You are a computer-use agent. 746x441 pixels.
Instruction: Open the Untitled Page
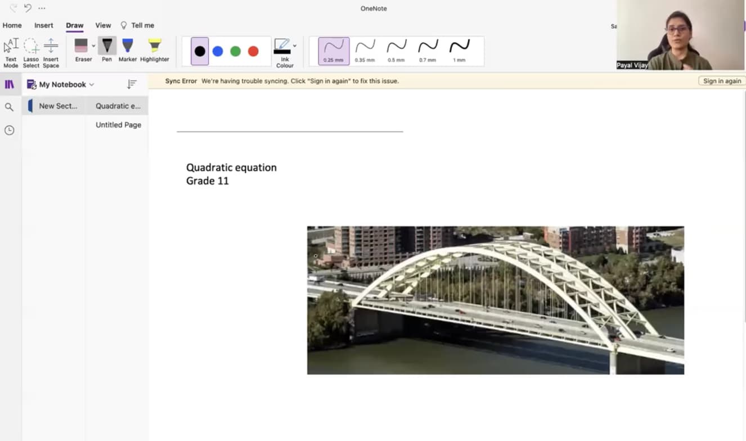tap(118, 125)
